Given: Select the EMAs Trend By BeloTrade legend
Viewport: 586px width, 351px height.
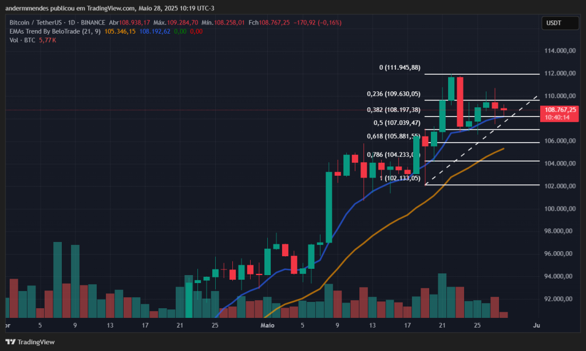Looking at the screenshot, I should pyautogui.click(x=55, y=31).
